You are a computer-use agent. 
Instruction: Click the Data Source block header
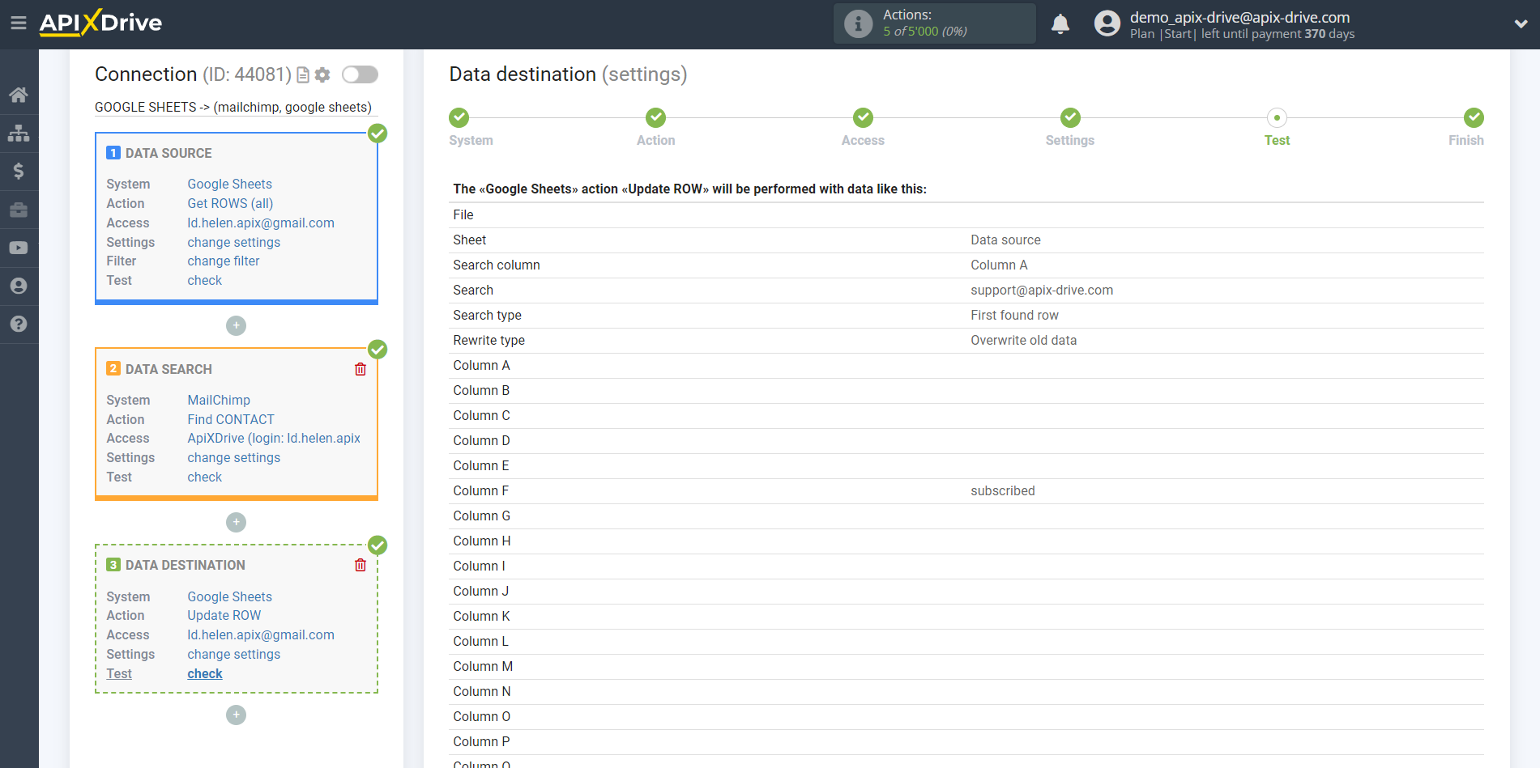(169, 153)
